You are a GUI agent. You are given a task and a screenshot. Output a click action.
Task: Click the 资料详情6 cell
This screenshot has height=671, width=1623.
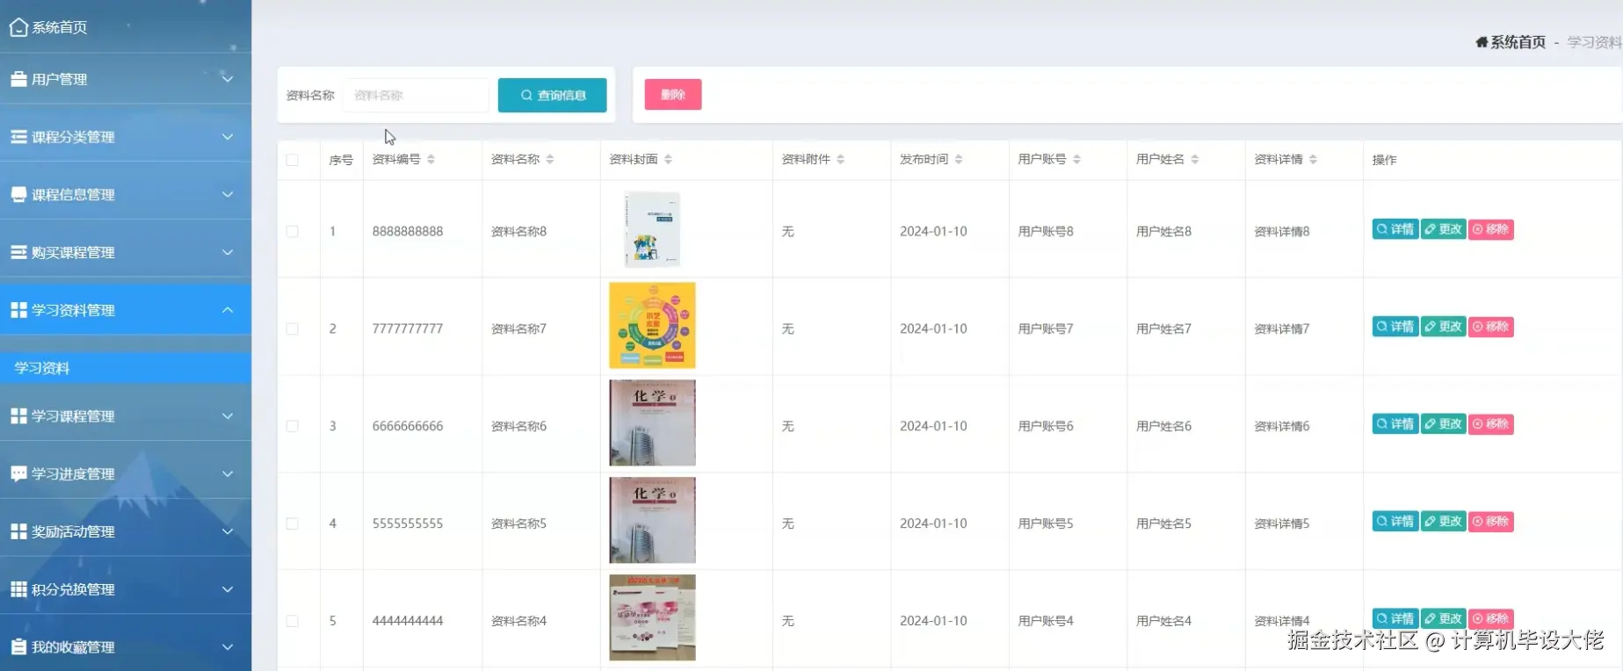[1282, 427]
